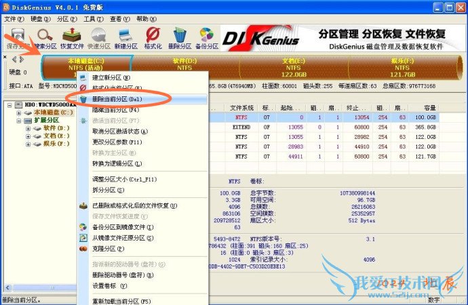Click the 格式化 format toolbar icon
This screenshot has height=305, width=468.
coord(153,39)
